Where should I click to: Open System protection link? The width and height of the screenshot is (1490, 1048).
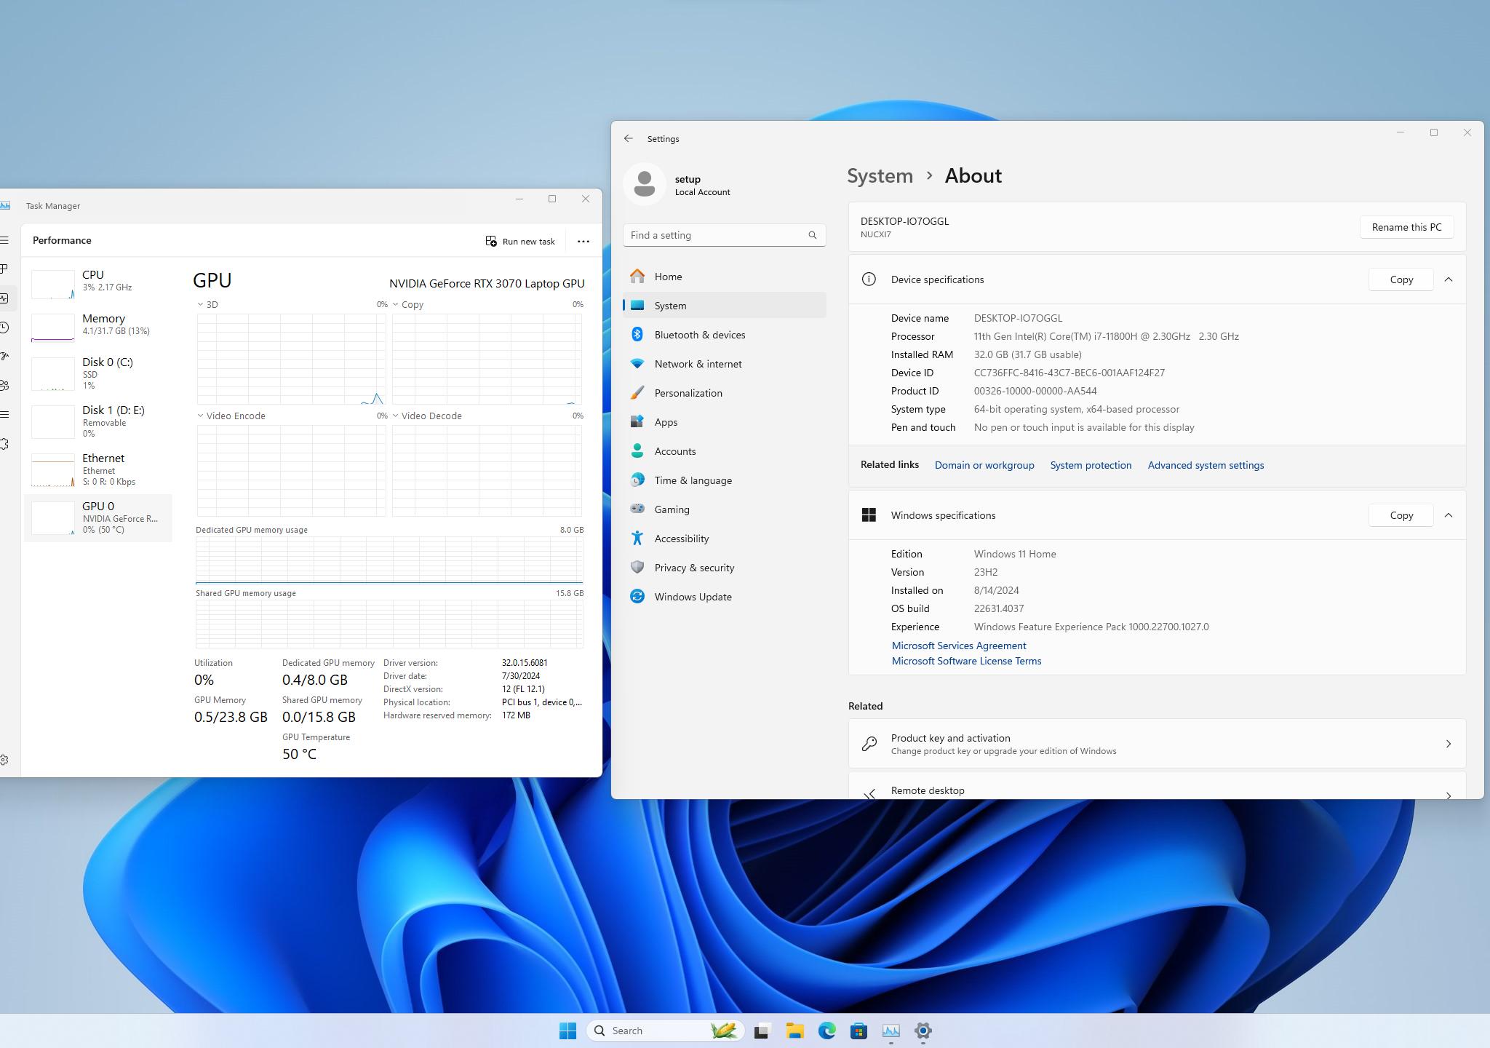1091,465
